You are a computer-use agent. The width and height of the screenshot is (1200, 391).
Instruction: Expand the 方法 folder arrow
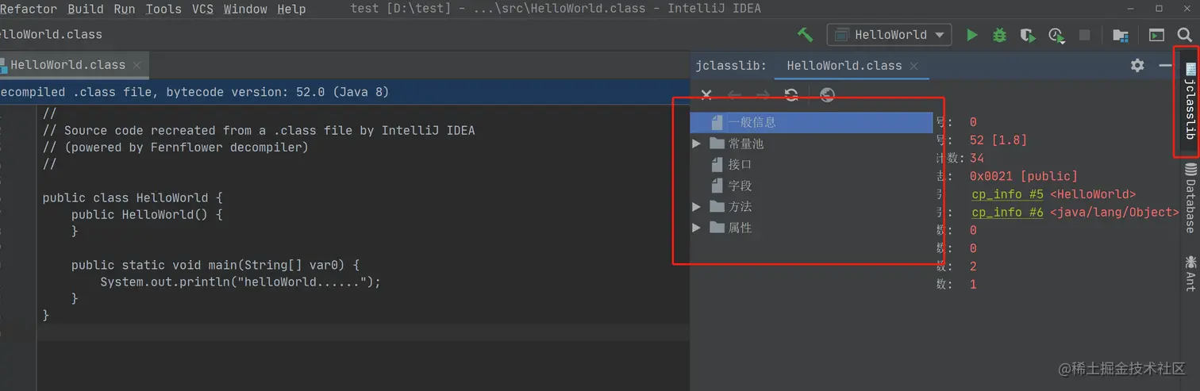point(696,206)
